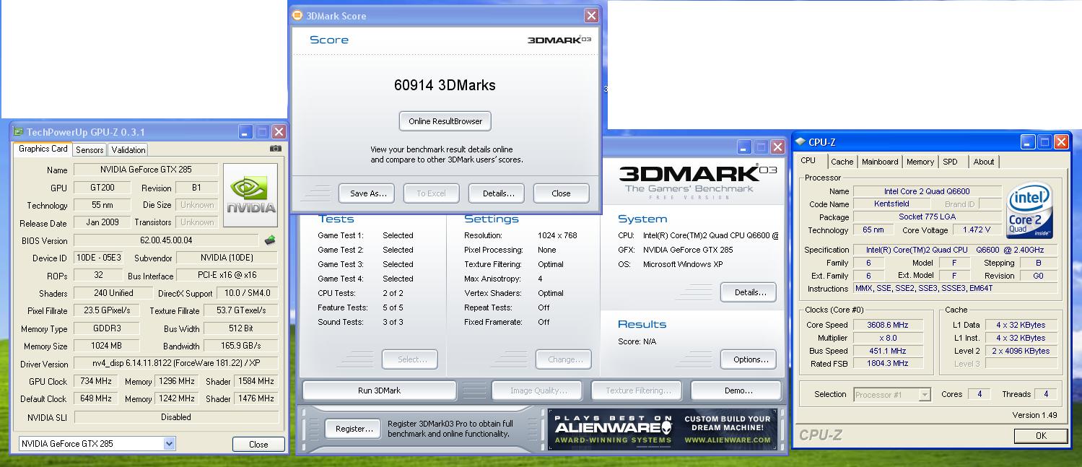Open the Processor #1 selection dropdown
Screen dimensions: 1082x467
tap(924, 395)
